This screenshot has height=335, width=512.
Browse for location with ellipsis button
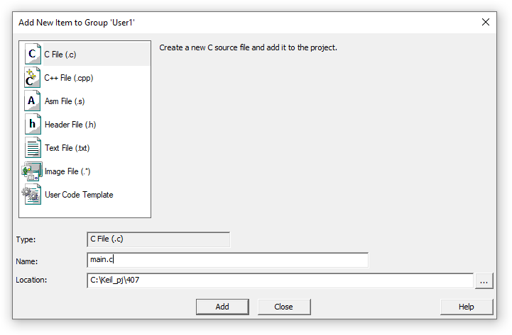[484, 281]
